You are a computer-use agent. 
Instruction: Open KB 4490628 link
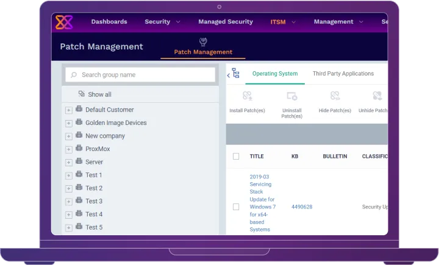click(301, 207)
